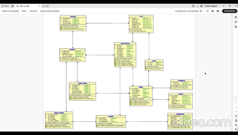
Task: Click the Compartilhar button
Action: [229, 11]
